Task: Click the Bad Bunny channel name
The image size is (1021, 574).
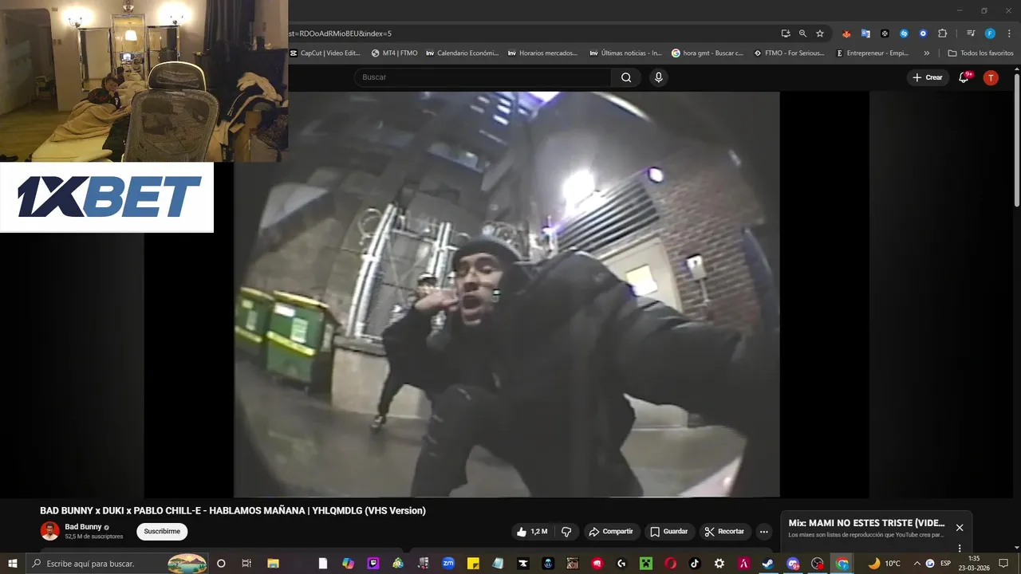Action: pos(83,527)
